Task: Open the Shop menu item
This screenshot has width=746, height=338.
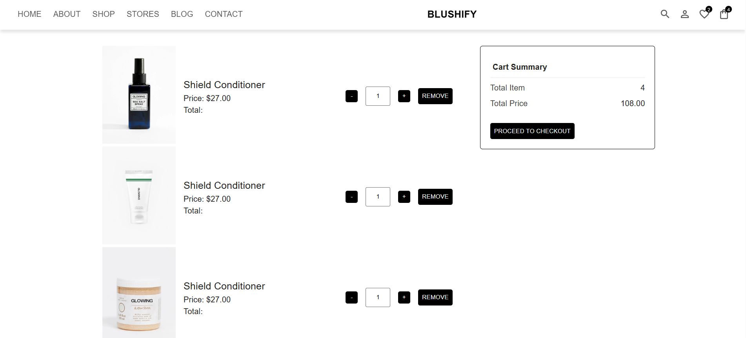Action: 104,14
